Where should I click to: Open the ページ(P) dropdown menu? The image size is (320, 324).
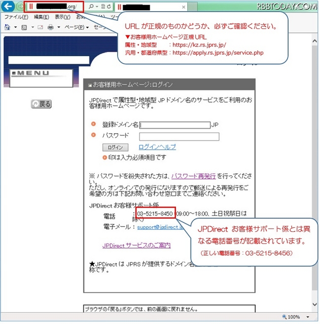77,27
